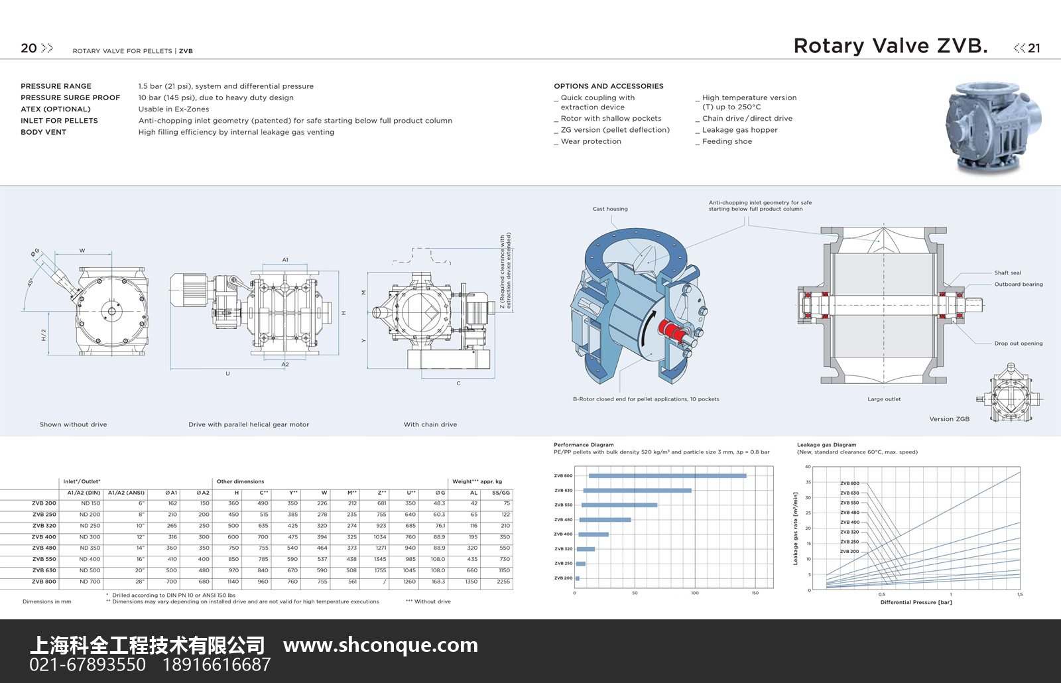Click the 'Outboard bearing' callout label
The width and height of the screenshot is (1061, 683).
click(1019, 284)
